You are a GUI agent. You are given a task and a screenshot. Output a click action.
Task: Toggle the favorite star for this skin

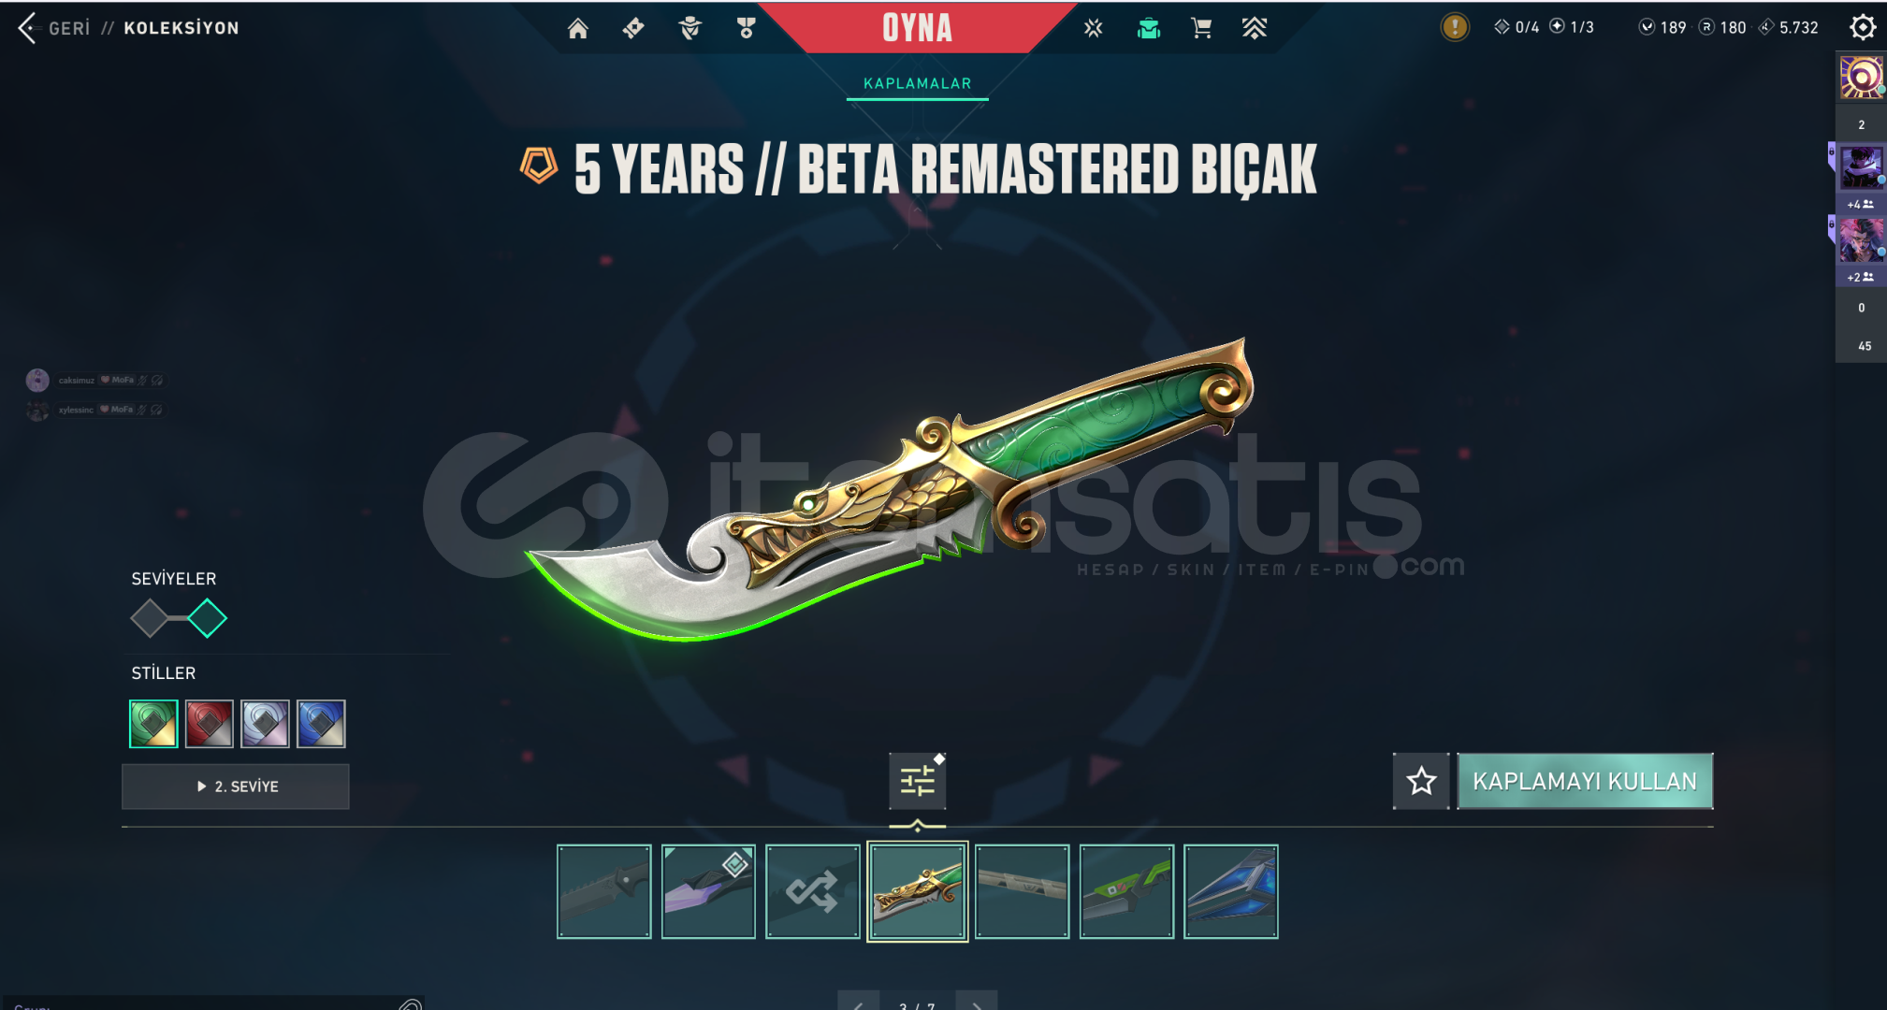pyautogui.click(x=1421, y=781)
